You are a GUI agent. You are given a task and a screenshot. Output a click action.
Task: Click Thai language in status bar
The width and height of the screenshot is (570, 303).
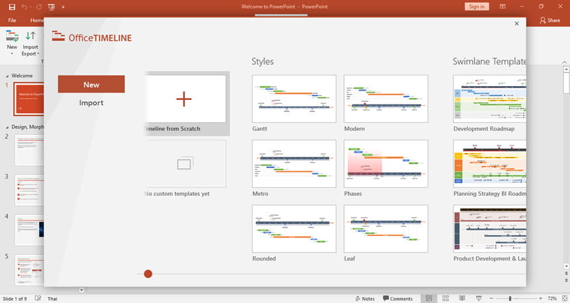point(52,298)
